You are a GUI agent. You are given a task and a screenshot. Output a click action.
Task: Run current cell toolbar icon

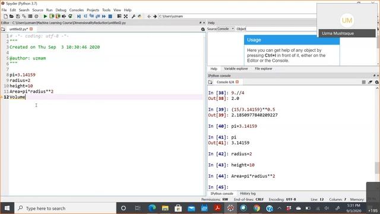click(52, 16)
